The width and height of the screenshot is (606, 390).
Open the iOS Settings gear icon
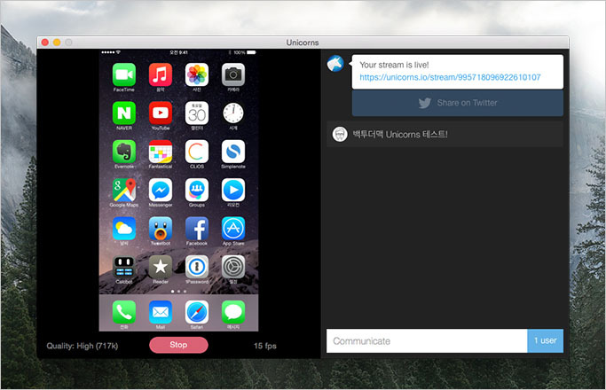[x=233, y=267]
